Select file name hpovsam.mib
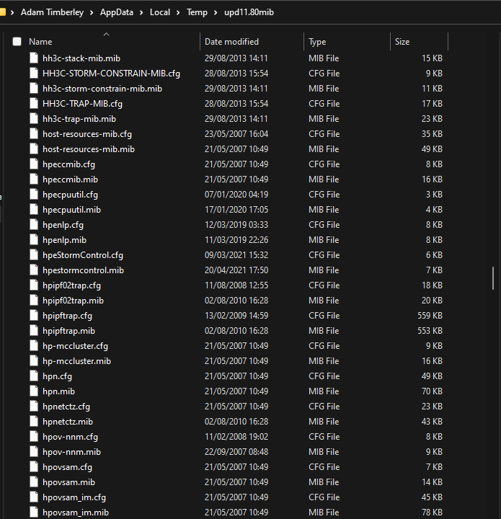This screenshot has width=501, height=519. tap(68, 482)
